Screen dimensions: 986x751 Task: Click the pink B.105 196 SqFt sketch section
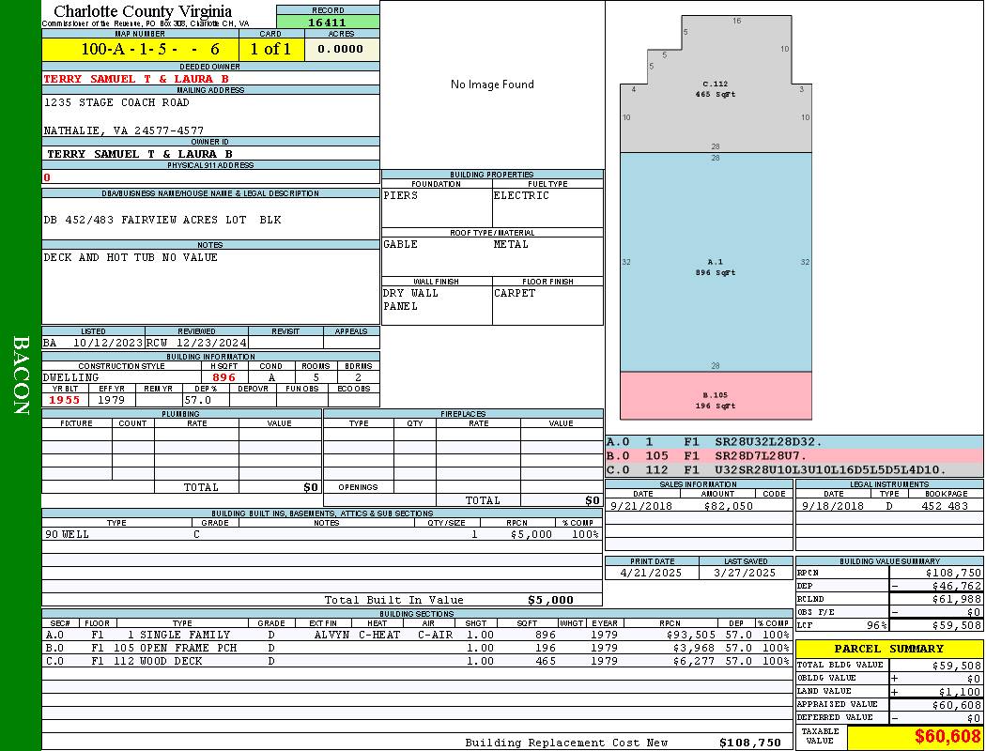716,396
